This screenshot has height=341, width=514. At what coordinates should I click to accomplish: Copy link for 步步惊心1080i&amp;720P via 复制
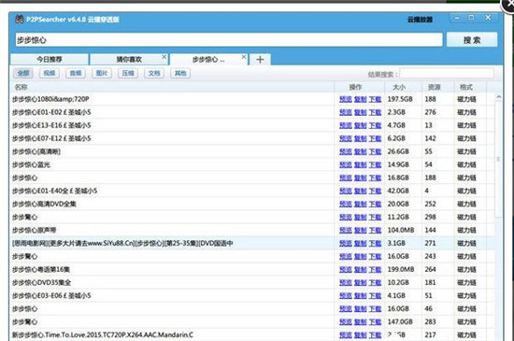point(360,99)
